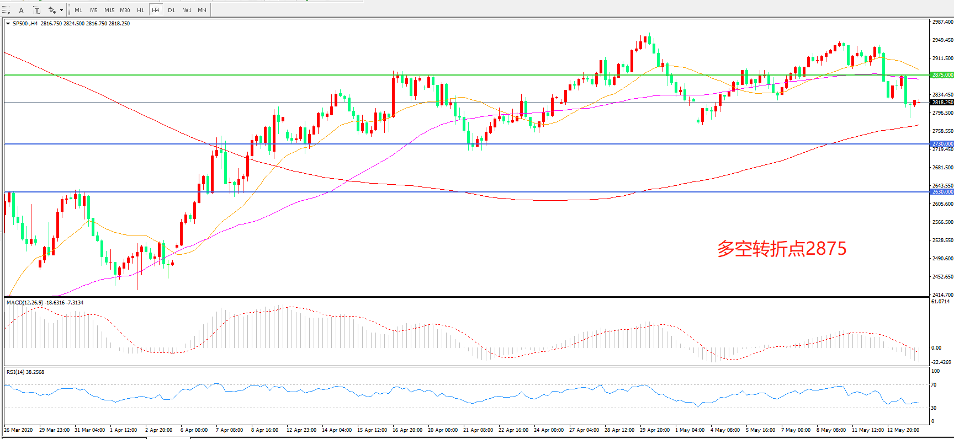
Task: Switch to M5 timeframe
Action: click(x=94, y=10)
